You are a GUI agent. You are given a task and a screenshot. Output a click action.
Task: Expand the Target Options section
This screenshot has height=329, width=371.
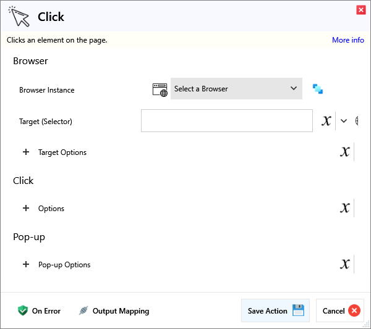pyautogui.click(x=26, y=152)
